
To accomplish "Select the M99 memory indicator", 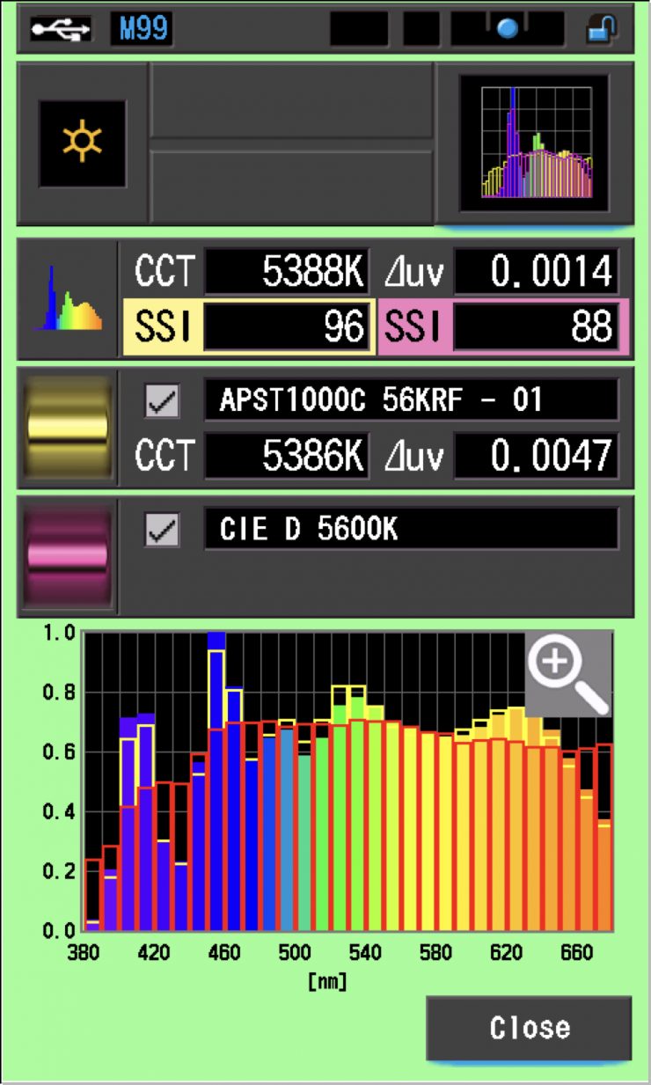I will click(141, 29).
